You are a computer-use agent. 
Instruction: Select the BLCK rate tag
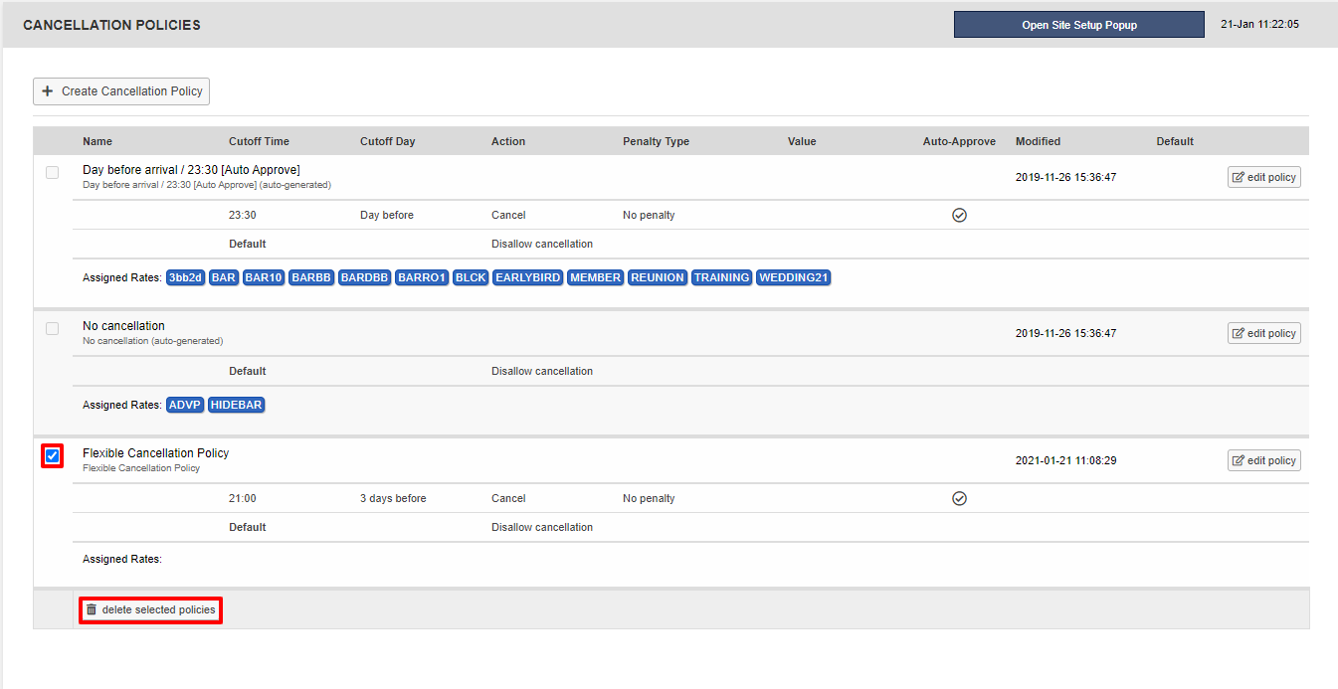pyautogui.click(x=471, y=277)
